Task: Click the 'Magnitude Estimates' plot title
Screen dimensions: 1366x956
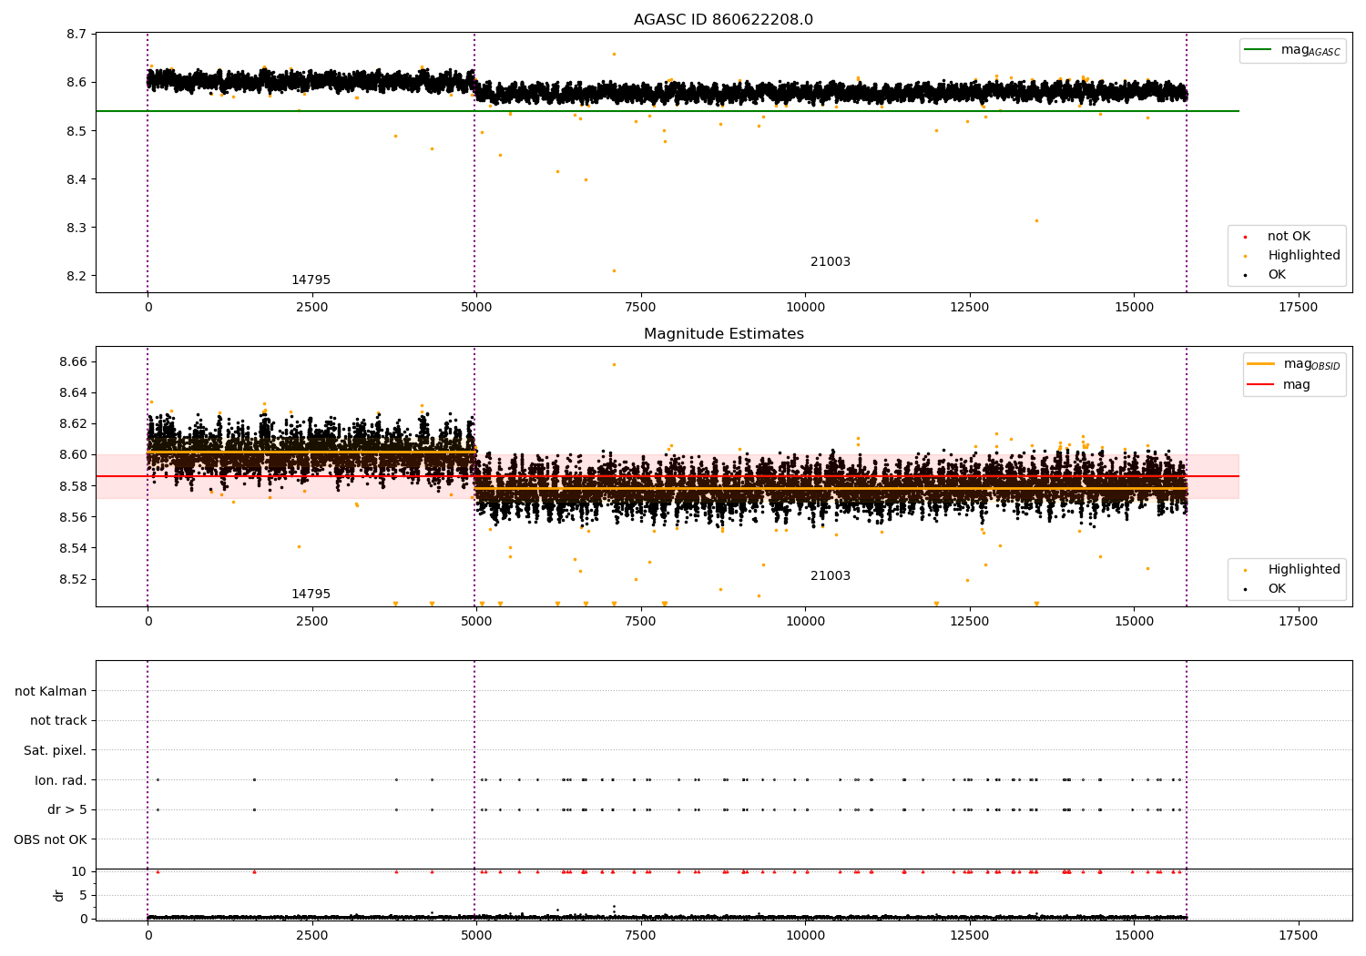Action: [x=723, y=334]
